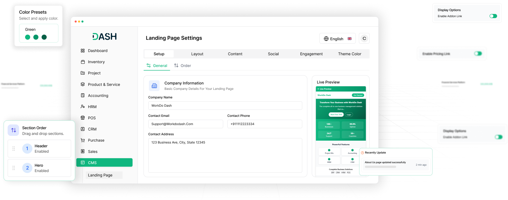Click the Hero Enabled section card
508x200 pixels.
pyautogui.click(x=39, y=168)
